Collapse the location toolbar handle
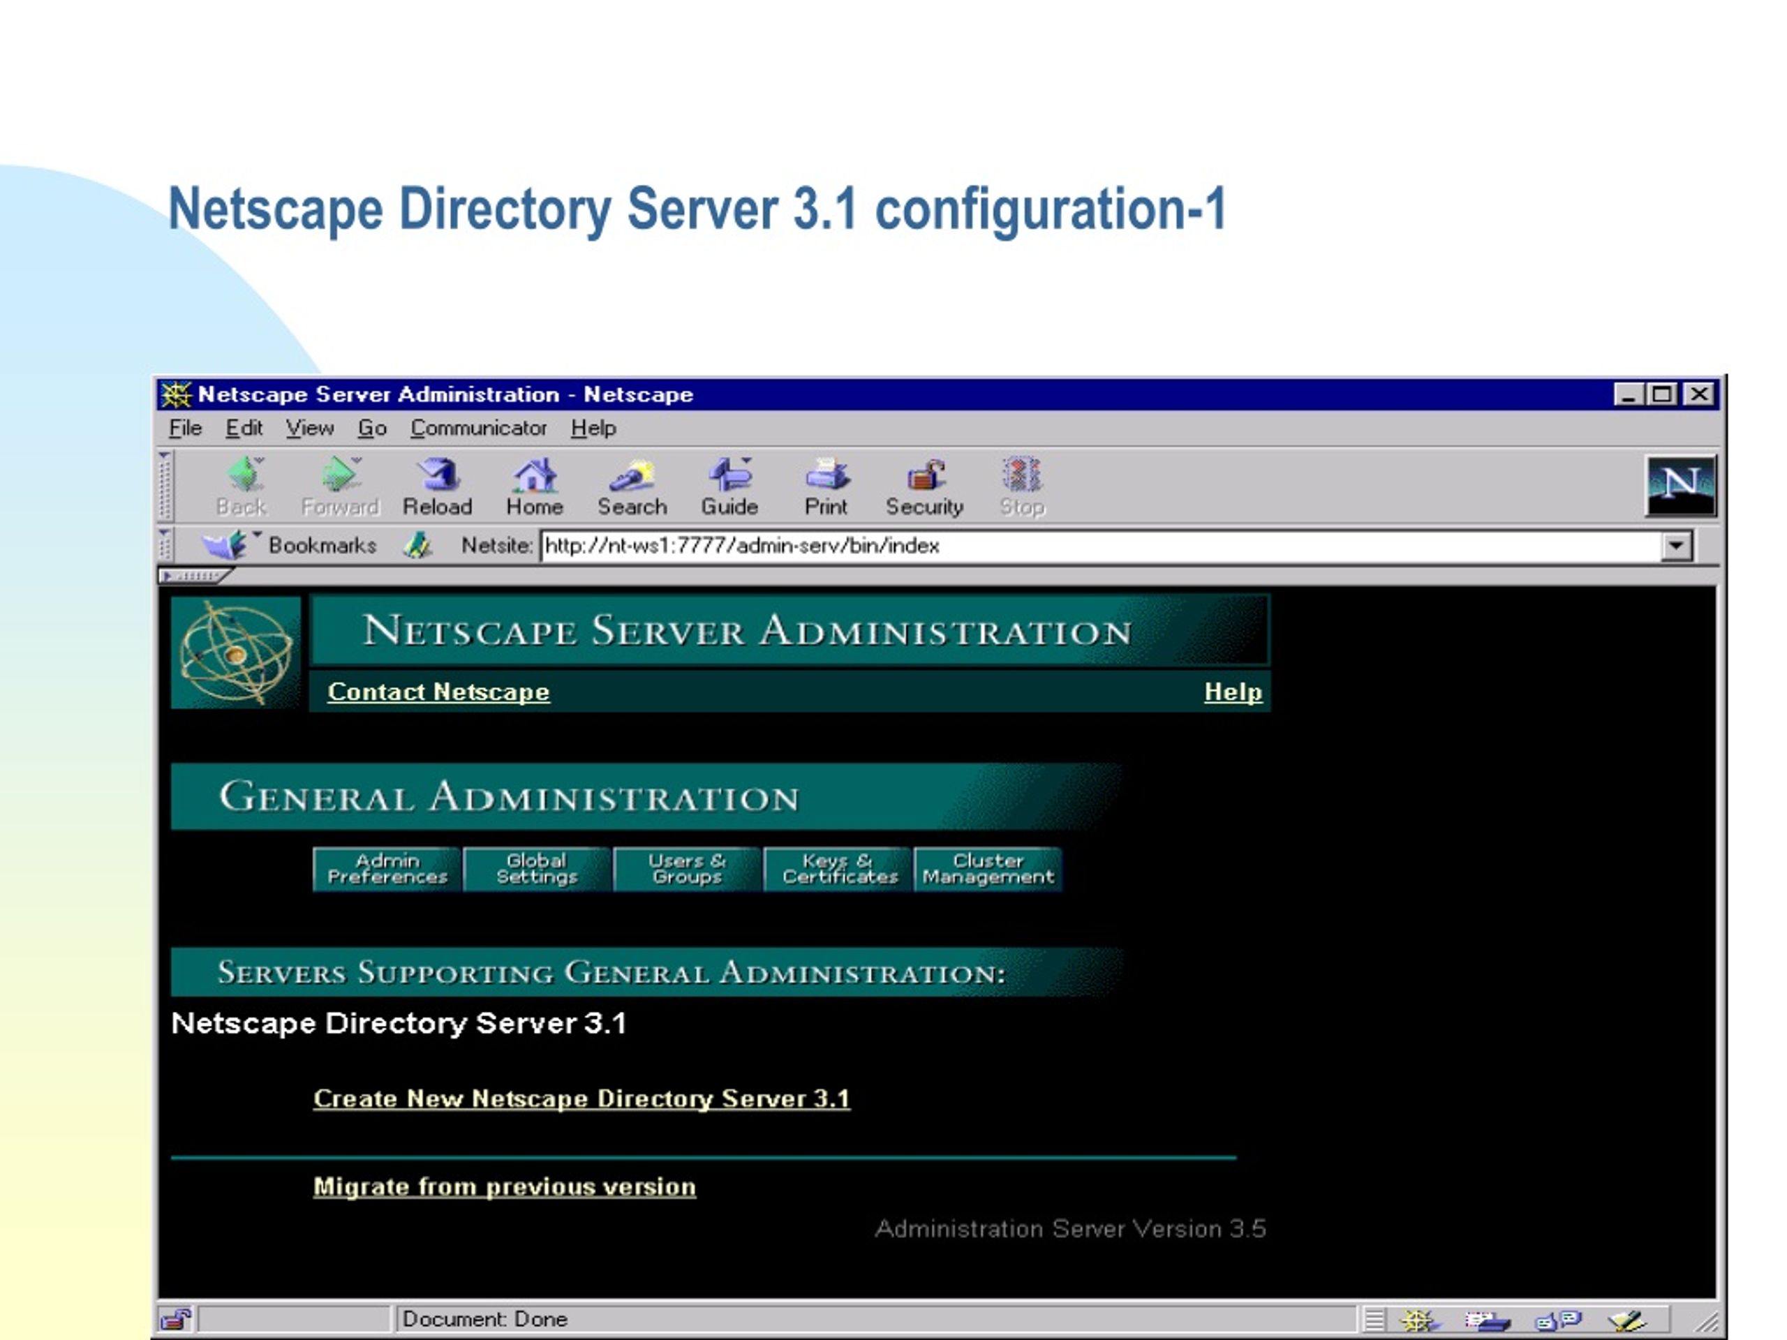This screenshot has height=1340, width=1787. pos(164,545)
